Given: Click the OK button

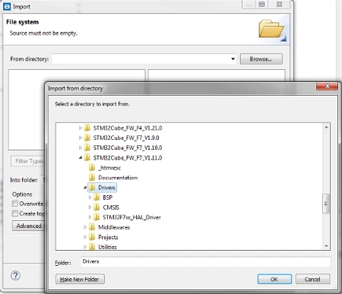Looking at the screenshot, I should [274, 279].
